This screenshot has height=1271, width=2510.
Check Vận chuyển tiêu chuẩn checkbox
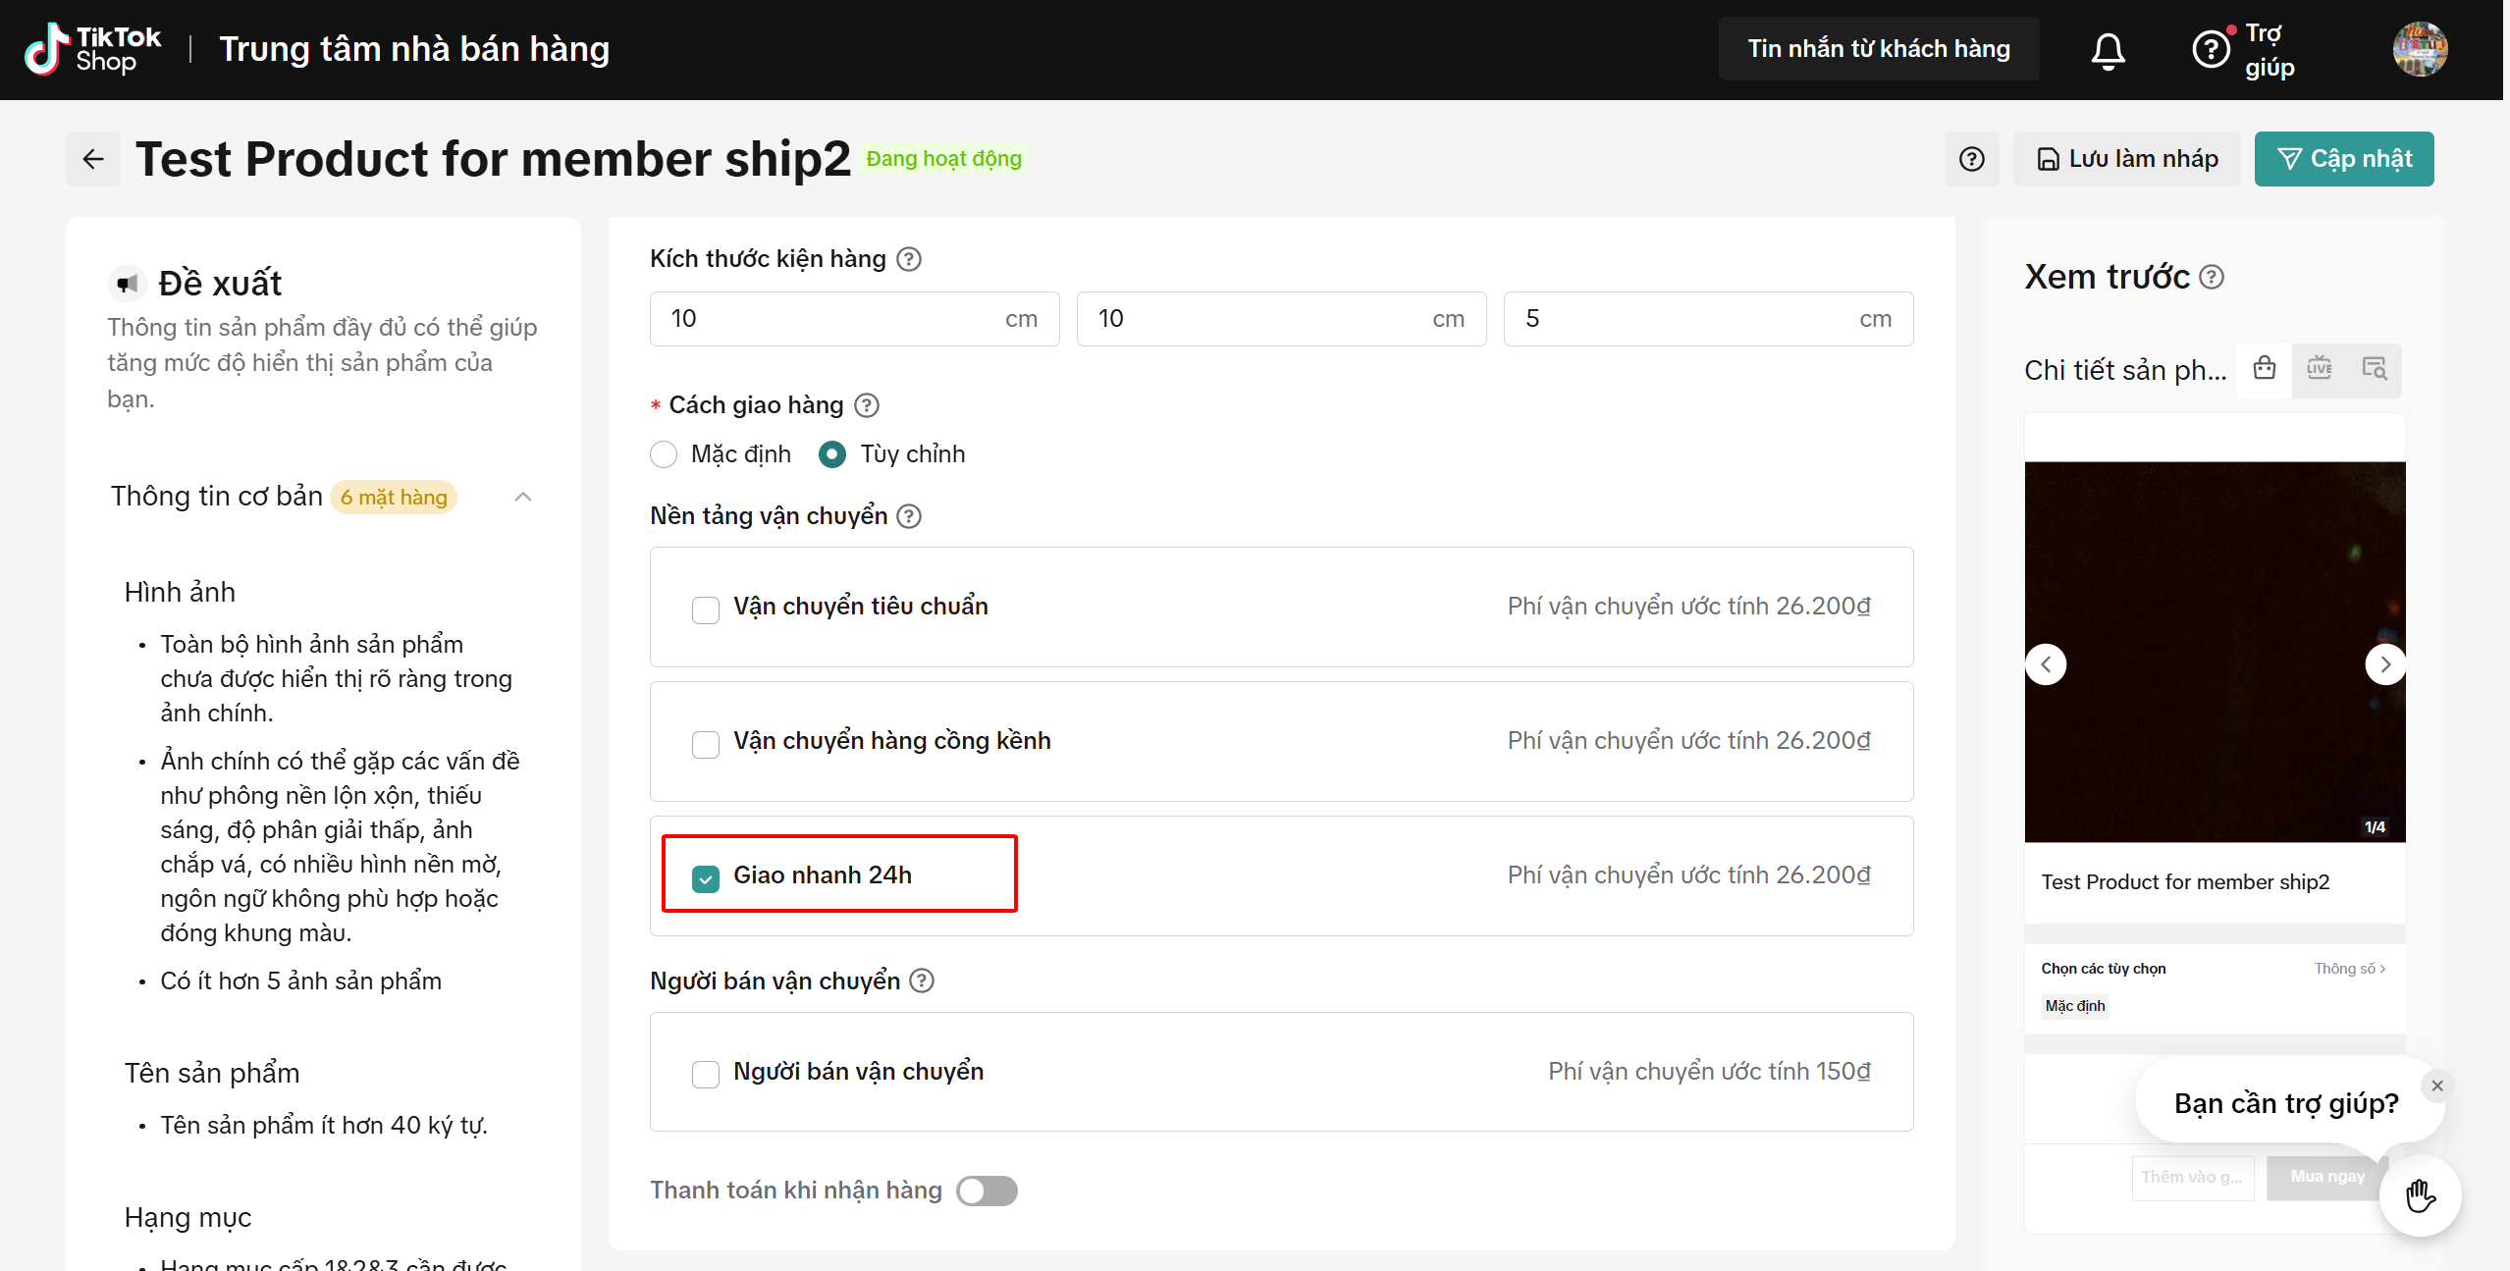(x=705, y=609)
